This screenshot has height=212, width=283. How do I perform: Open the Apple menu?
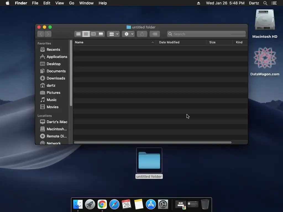click(7, 3)
